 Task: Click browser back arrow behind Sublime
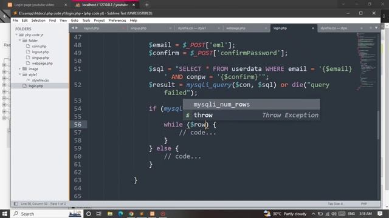5,16
